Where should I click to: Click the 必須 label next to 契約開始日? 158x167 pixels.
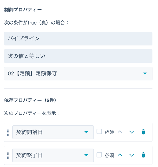pos(109,132)
